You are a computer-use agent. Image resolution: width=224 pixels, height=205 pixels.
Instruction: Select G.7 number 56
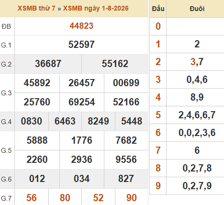tap(32, 198)
